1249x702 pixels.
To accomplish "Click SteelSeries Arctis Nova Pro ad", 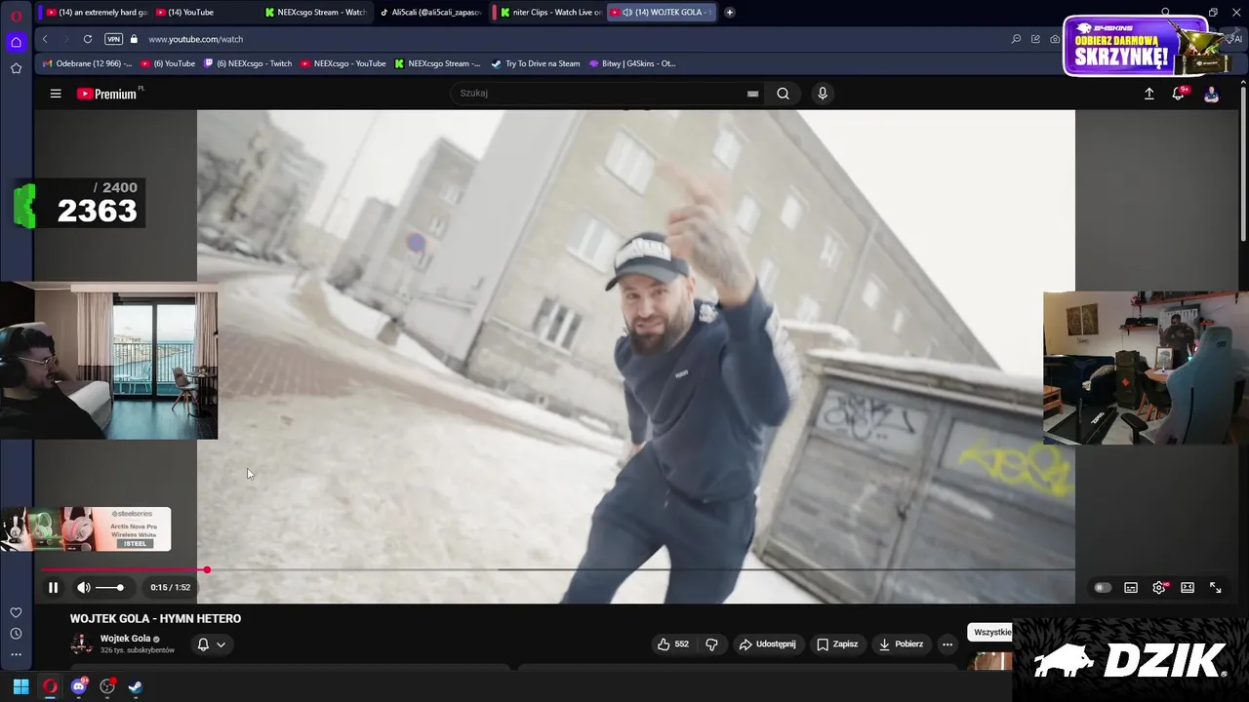I will click(86, 528).
